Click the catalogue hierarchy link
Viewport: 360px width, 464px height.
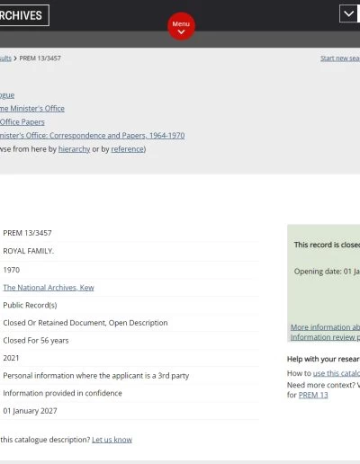[7, 95]
